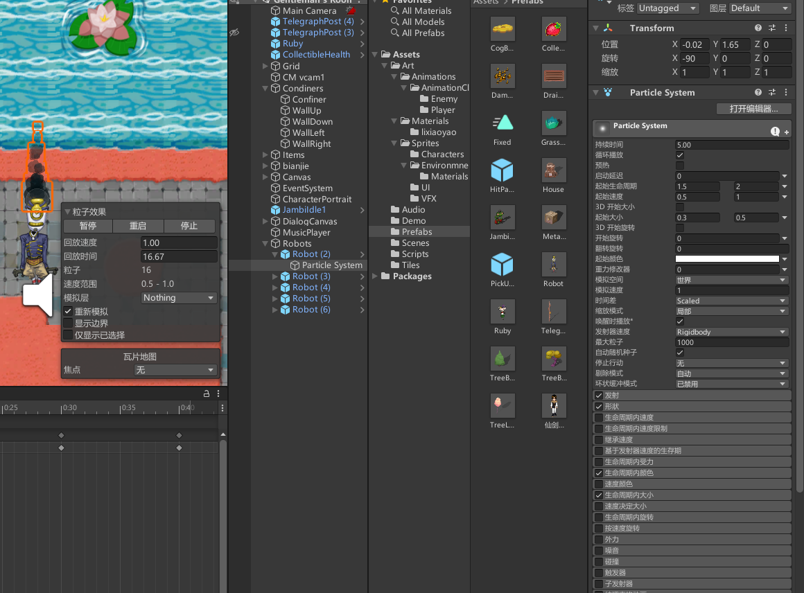
Task: Click the preset selector icon on Transform
Action: pyautogui.click(x=772, y=28)
